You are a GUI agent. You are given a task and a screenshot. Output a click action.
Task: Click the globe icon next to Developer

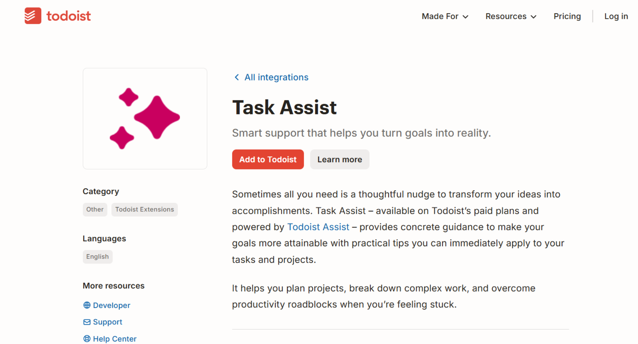pyautogui.click(x=87, y=305)
